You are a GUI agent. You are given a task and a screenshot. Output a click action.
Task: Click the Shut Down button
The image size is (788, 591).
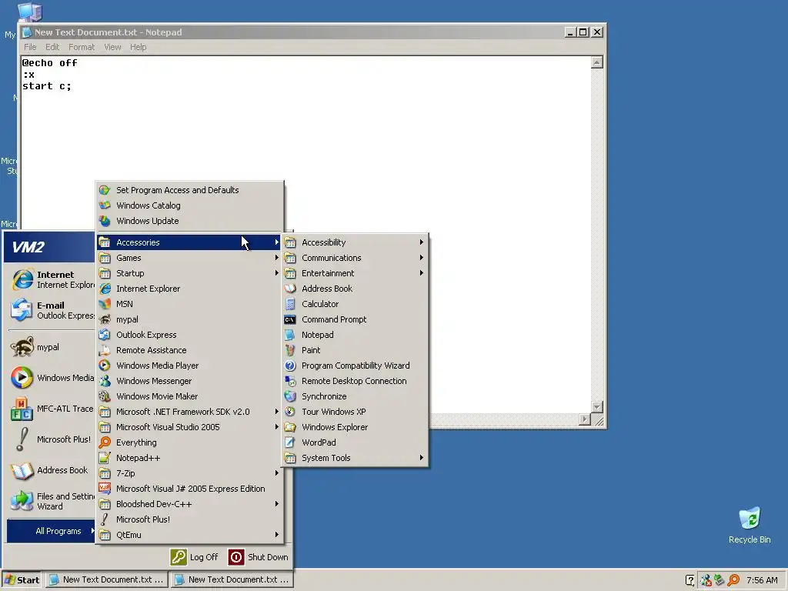pyautogui.click(x=259, y=557)
